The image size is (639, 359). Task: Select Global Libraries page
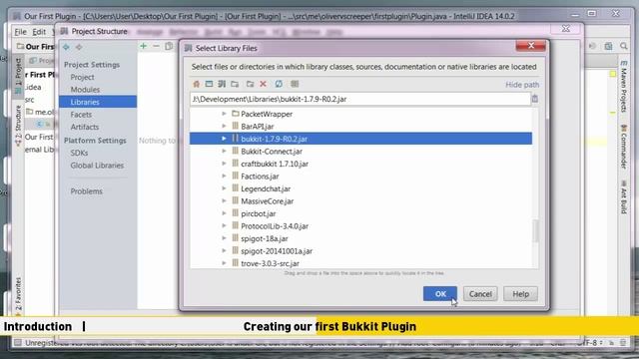pyautogui.click(x=97, y=166)
